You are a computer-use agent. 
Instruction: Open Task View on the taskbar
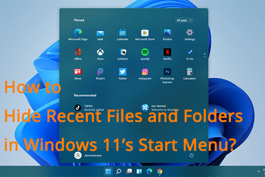click(x=129, y=171)
